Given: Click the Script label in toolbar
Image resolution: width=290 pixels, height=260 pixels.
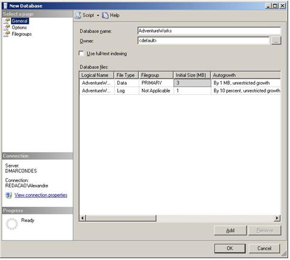Looking at the screenshot, I should [x=88, y=16].
